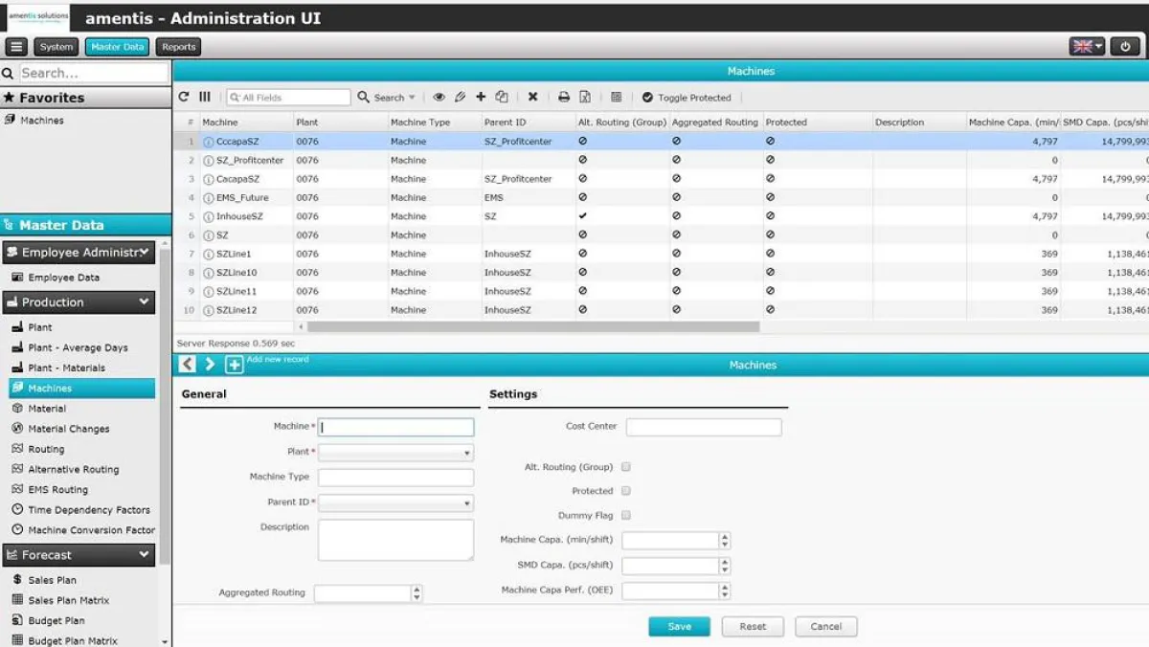The width and height of the screenshot is (1149, 647).
Task: Open the System tab
Action: pos(56,46)
